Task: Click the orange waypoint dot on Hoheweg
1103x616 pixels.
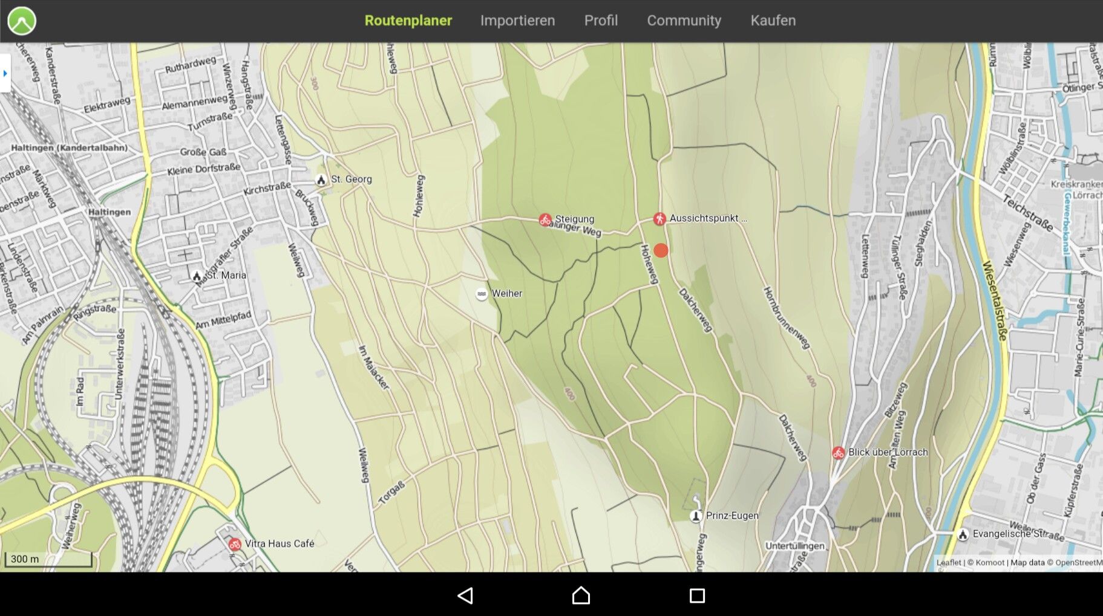Action: (661, 250)
